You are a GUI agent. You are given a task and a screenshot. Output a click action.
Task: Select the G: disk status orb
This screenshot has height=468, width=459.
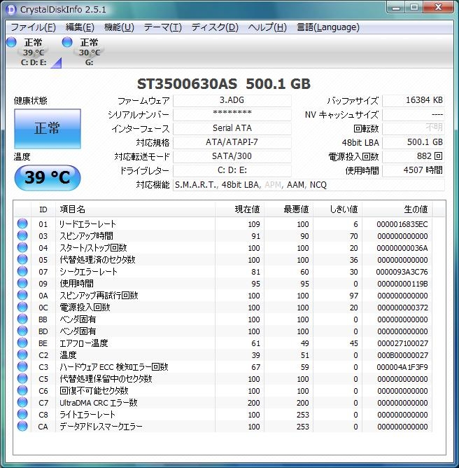coord(67,42)
